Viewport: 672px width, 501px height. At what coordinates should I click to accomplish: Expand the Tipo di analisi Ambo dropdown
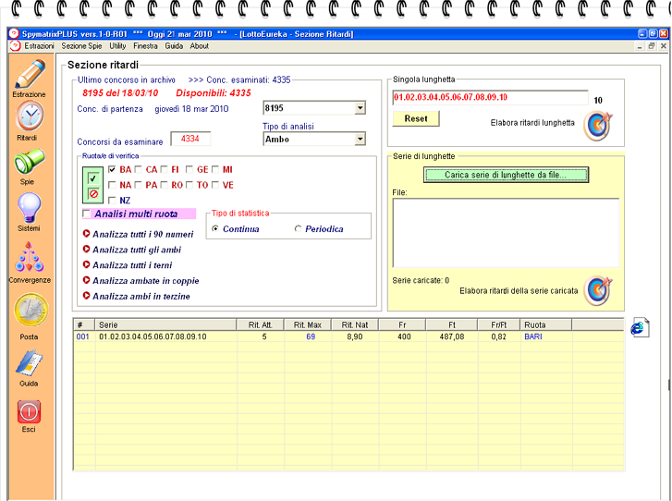(360, 140)
